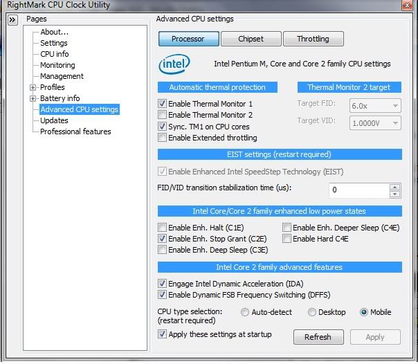Screen dimensions: 418x364
Task: Expand the Profiles tree node
Action: tap(33, 87)
